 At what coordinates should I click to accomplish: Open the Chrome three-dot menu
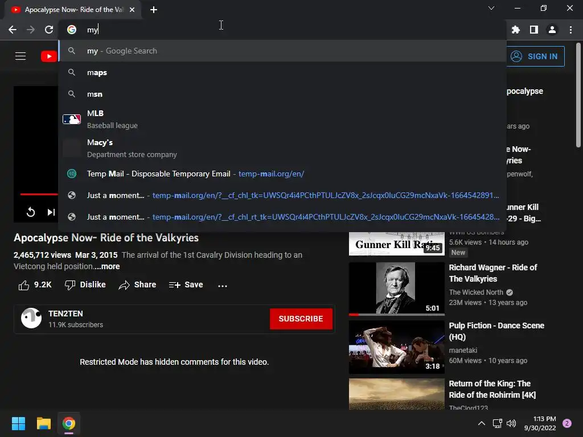coord(570,30)
